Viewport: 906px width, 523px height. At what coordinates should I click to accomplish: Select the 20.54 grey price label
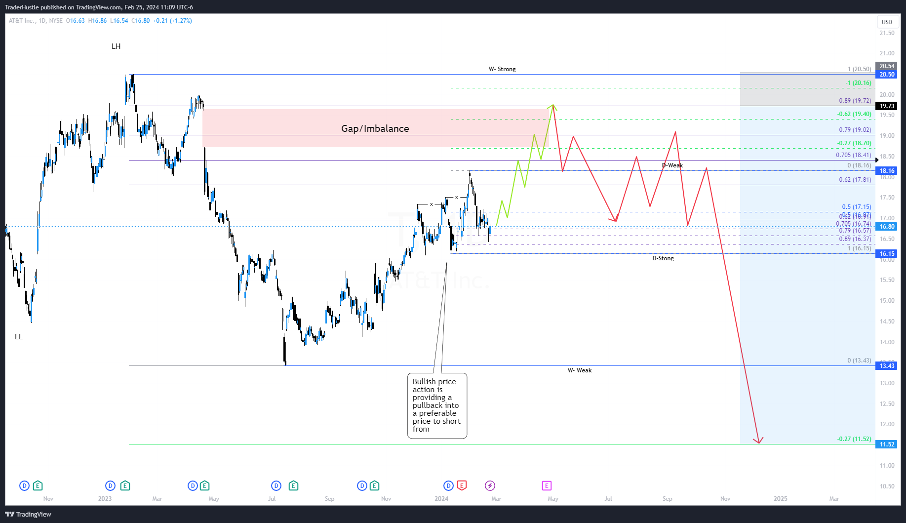pyautogui.click(x=887, y=66)
